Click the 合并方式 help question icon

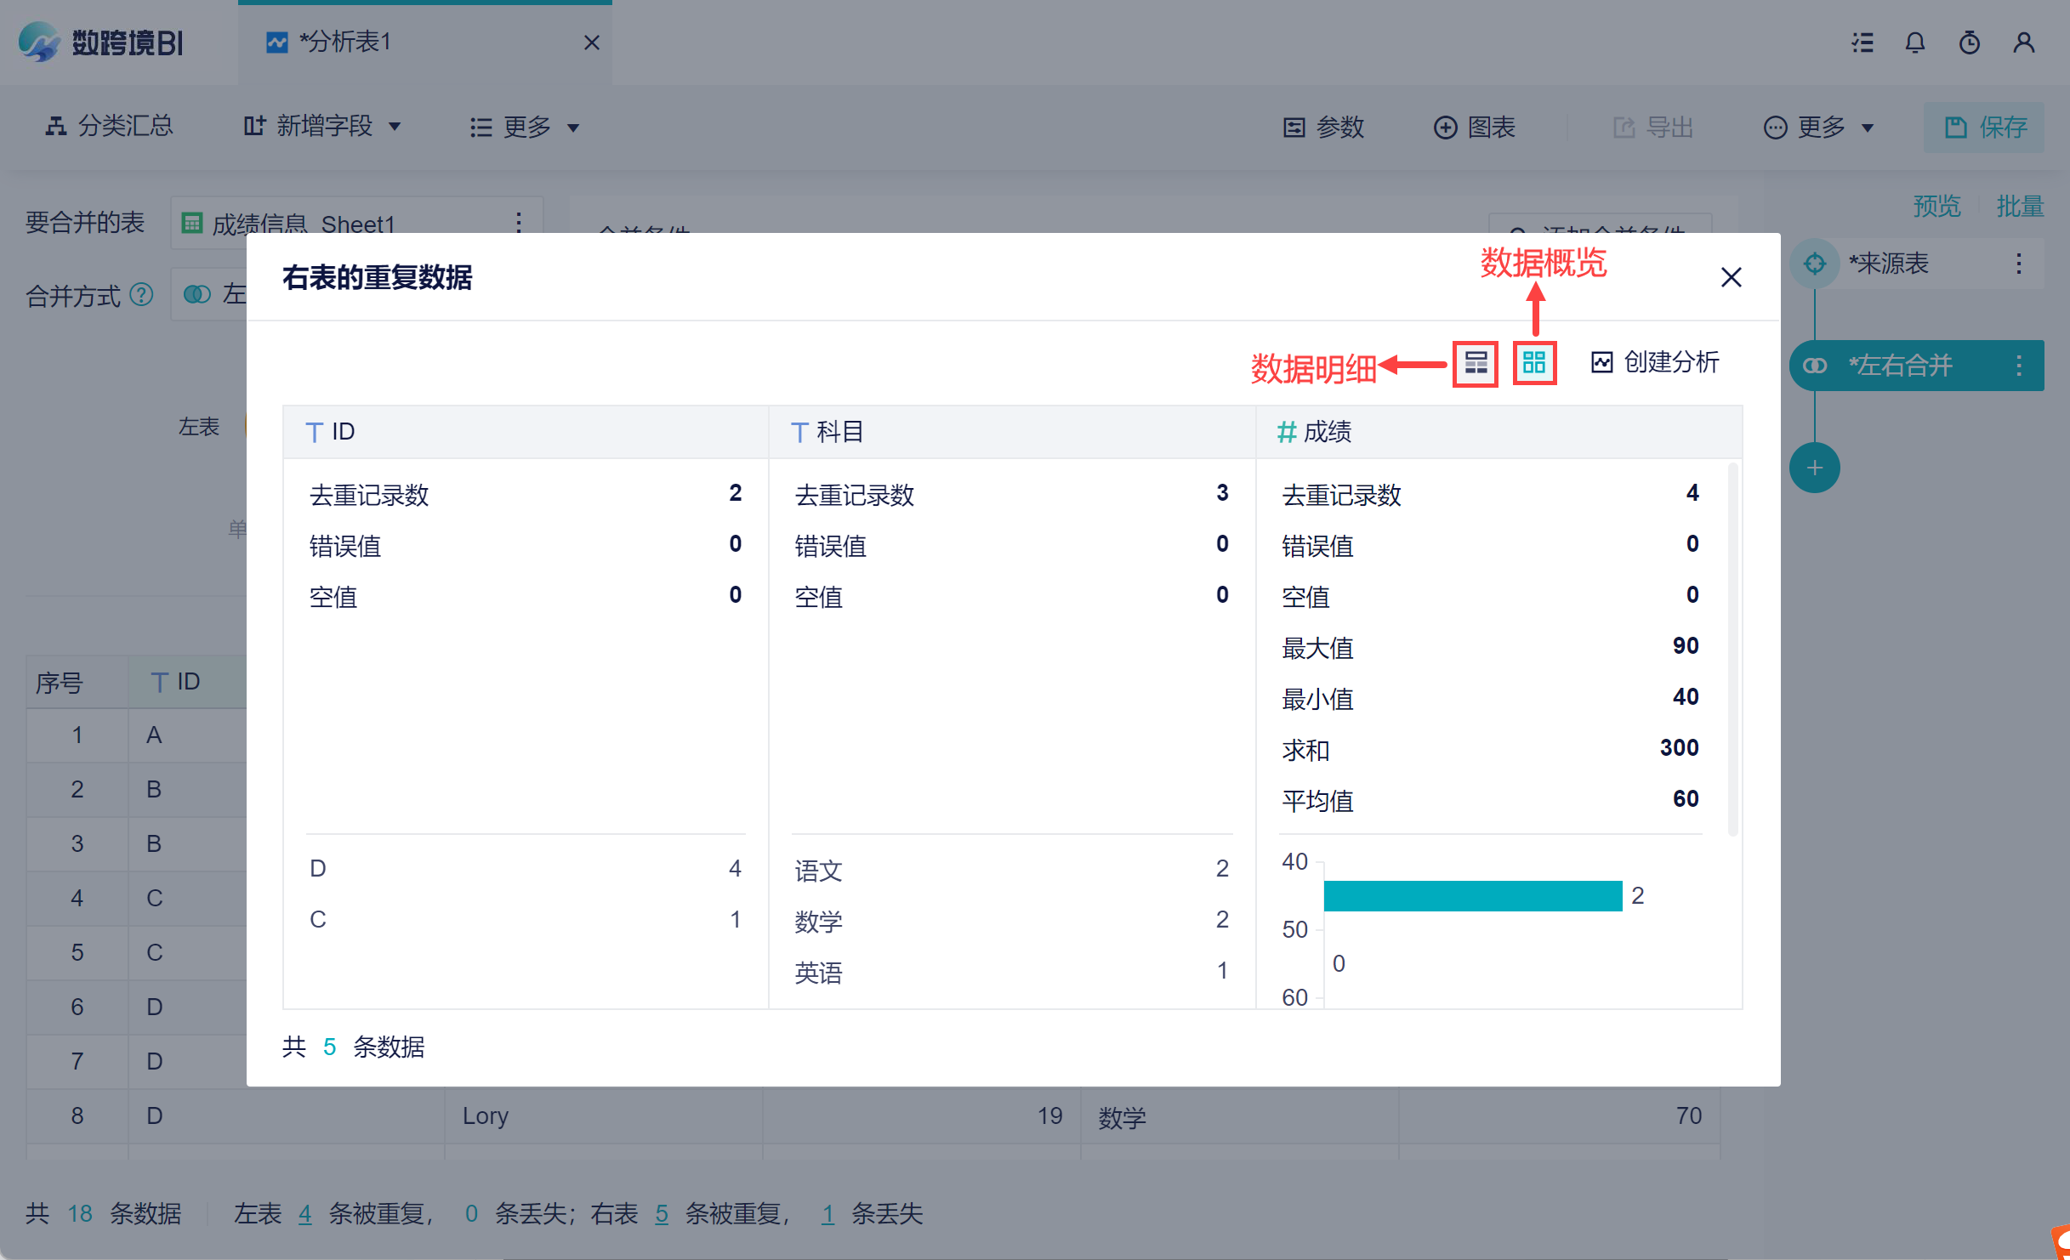(141, 295)
